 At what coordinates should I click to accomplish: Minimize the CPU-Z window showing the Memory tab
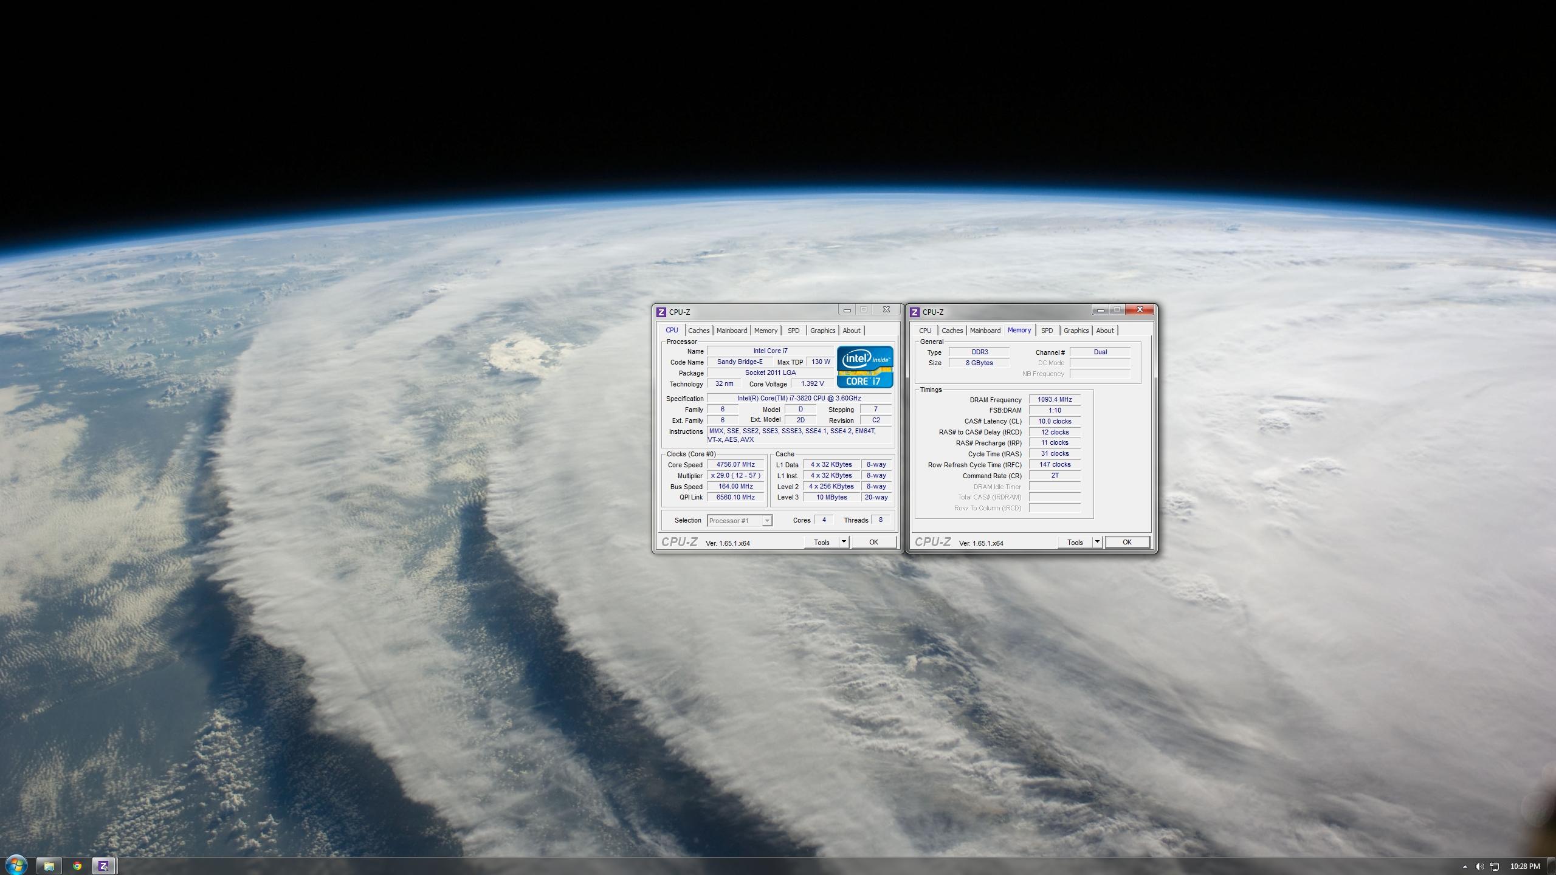pos(1101,310)
